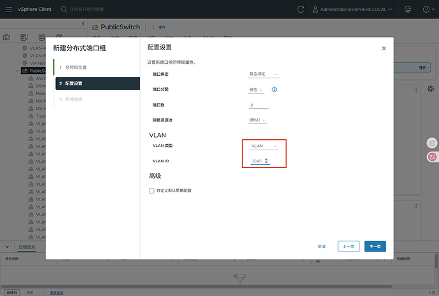Click the VLAN-4 network icon in tree
Screen dimensions: 439x296
click(25, 48)
